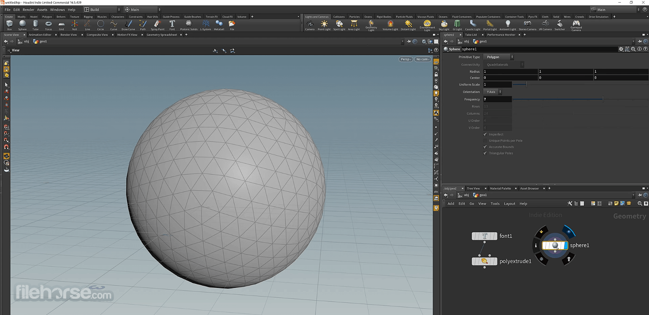The height and width of the screenshot is (315, 649).
Task: Select the Circle shelf tool
Action: coord(101,25)
